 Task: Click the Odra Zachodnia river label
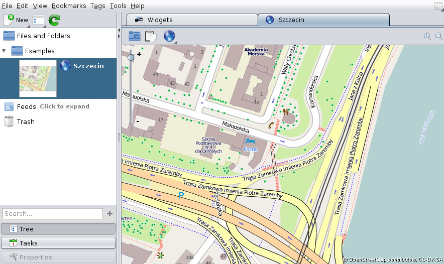427,127
